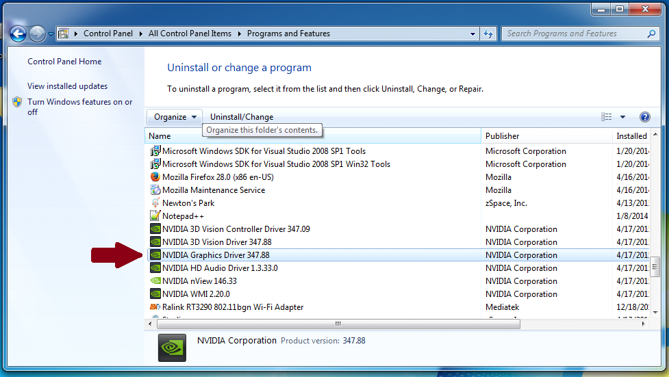Click the horizontal scrollbar thumb
The width and height of the screenshot is (669, 377).
[338, 324]
